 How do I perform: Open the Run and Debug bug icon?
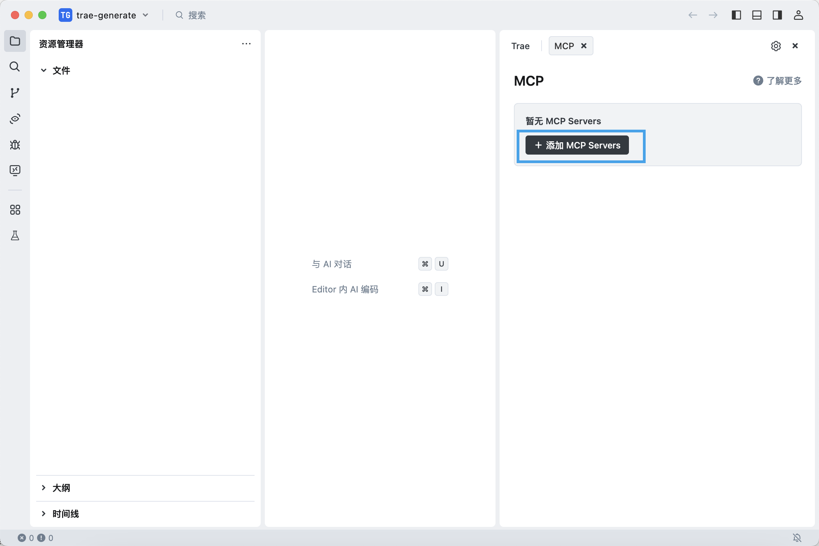tap(15, 144)
